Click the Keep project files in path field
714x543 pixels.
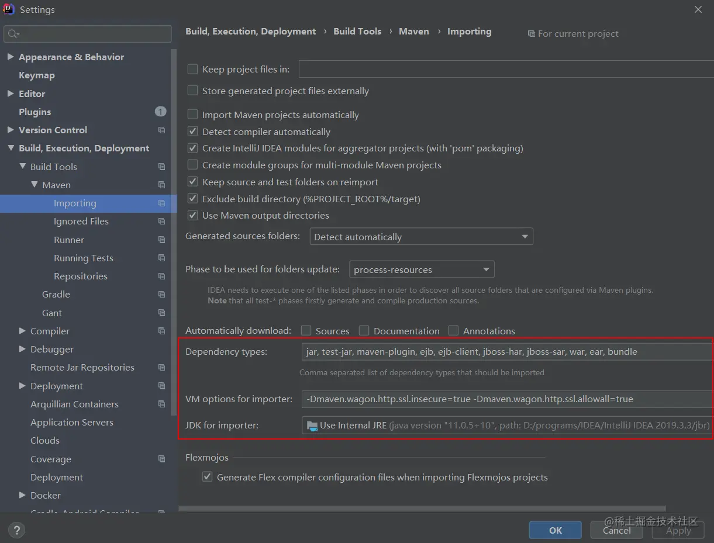pos(506,69)
